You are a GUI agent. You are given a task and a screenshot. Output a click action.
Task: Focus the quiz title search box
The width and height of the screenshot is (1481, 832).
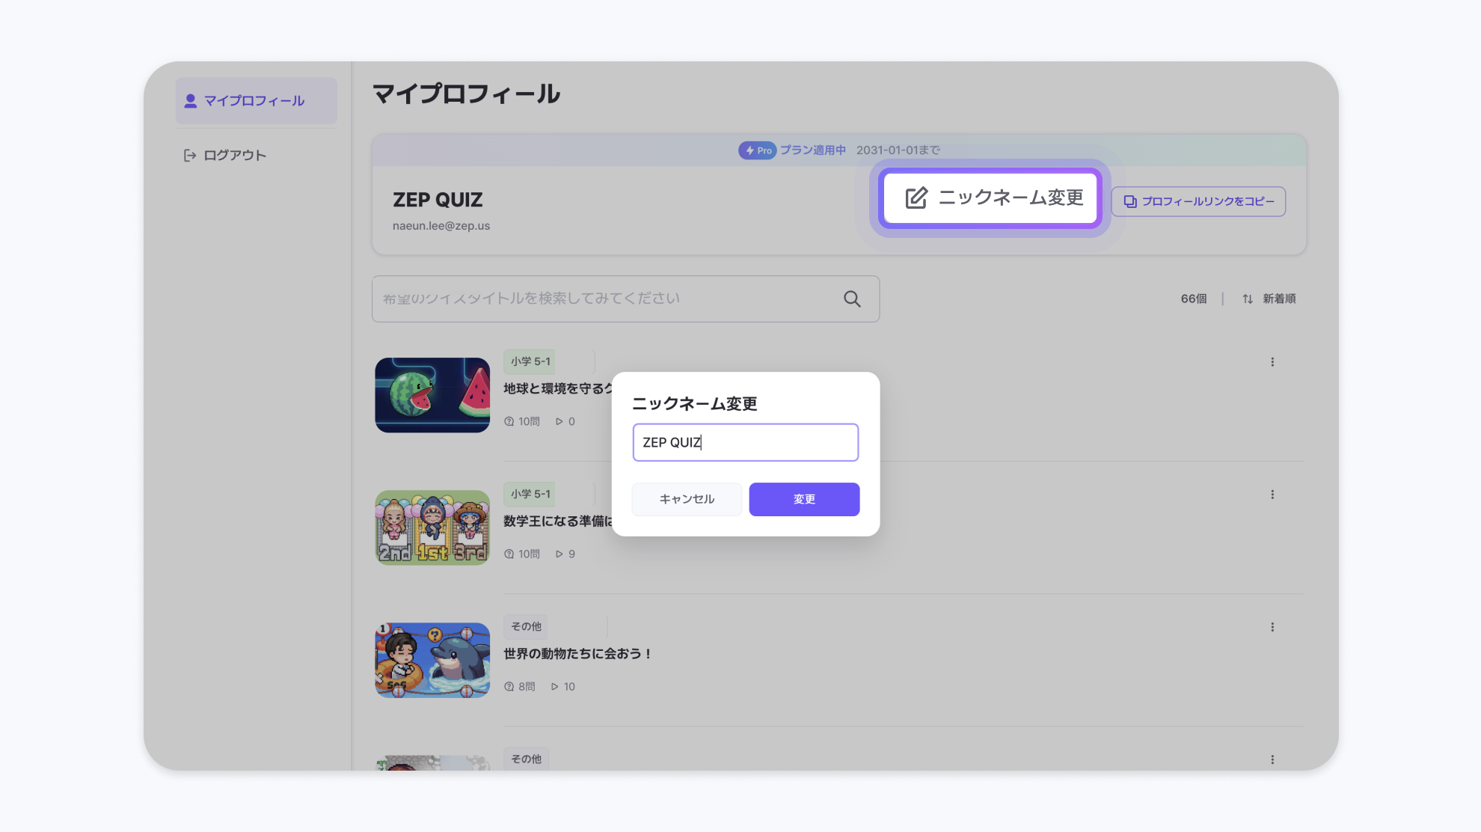click(598, 299)
